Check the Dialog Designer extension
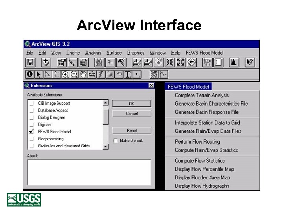 [x=31, y=118]
